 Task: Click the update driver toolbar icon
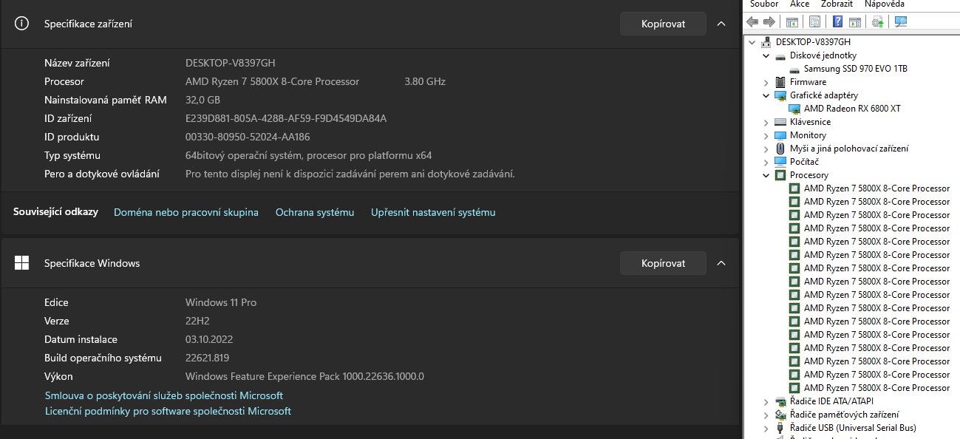[x=877, y=21]
